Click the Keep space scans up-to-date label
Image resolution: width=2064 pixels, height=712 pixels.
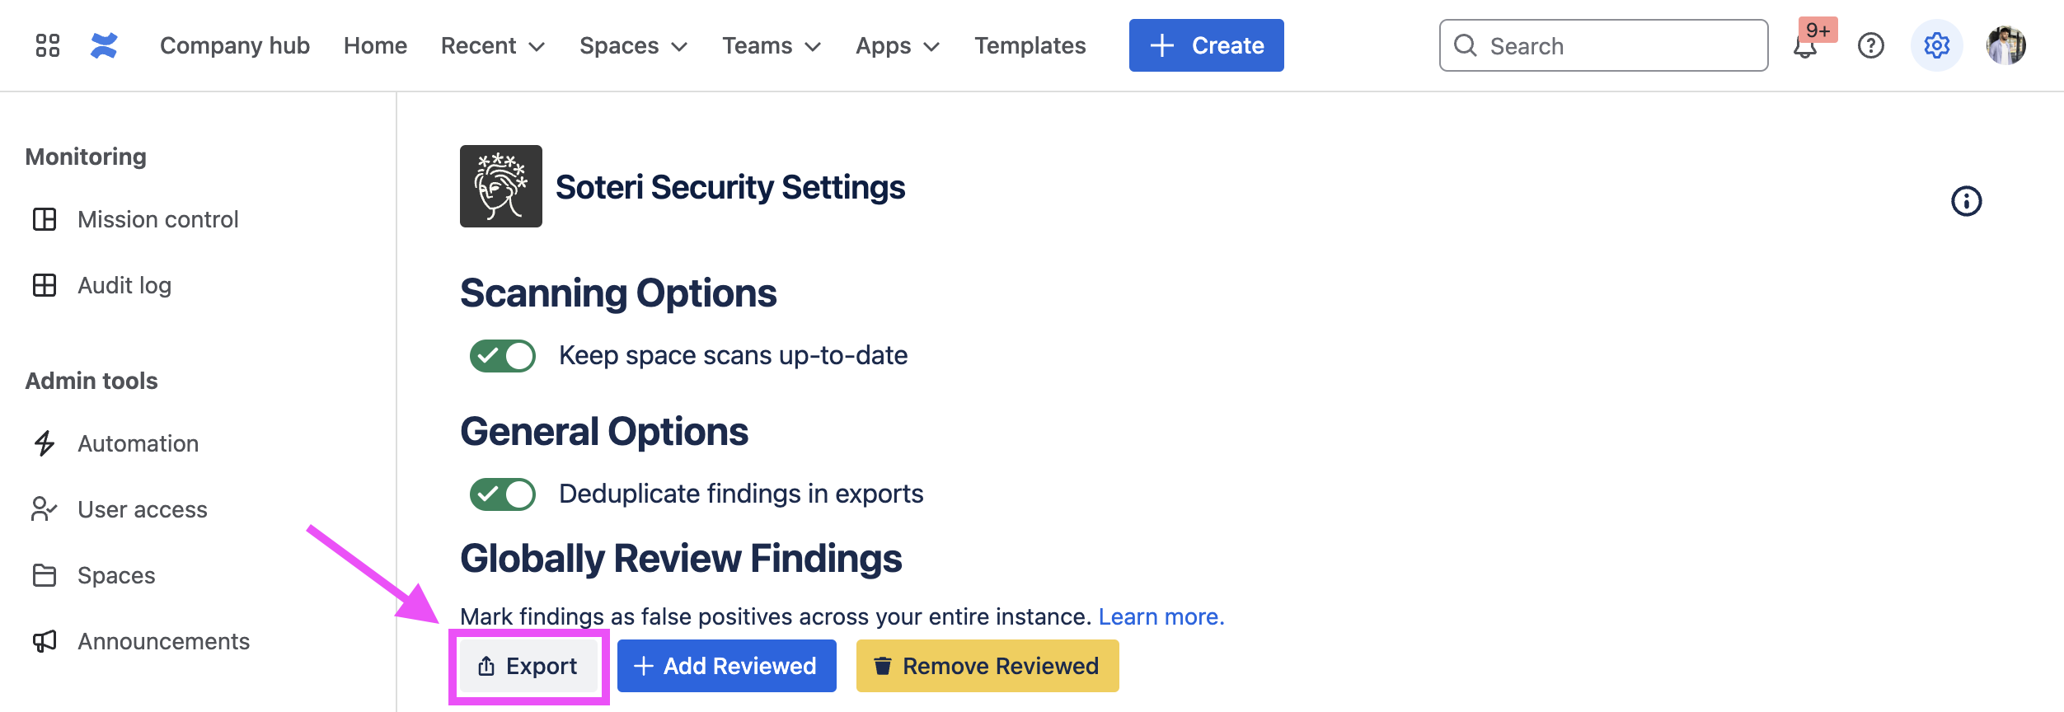point(734,355)
